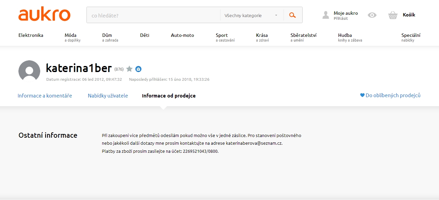Add seller via Do oblíbených prodejců
The image size is (439, 200).
tap(393, 95)
